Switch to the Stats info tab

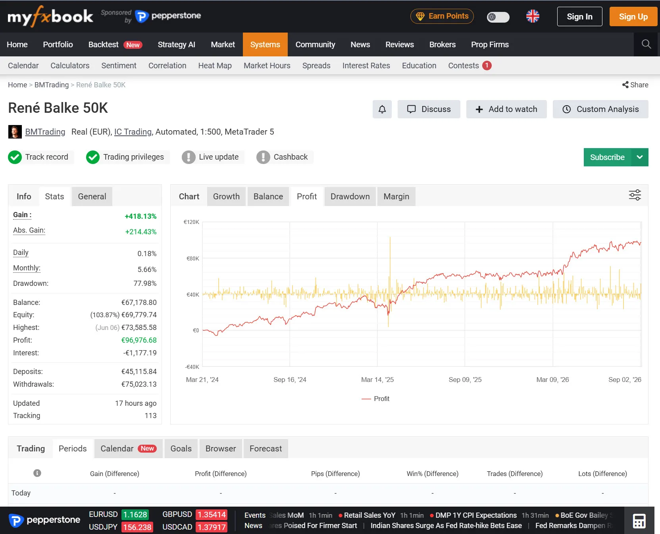[x=54, y=197]
